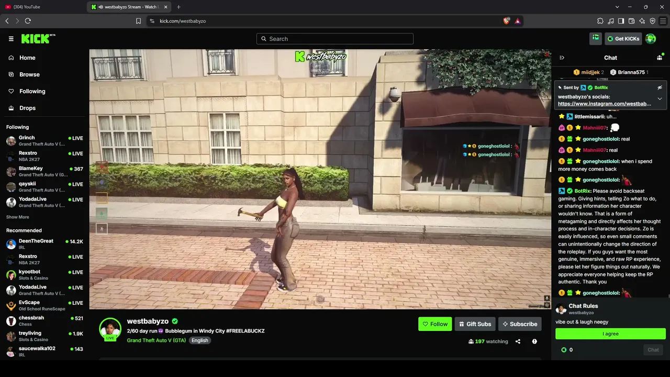Expand followed channels with Show More
Image resolution: width=670 pixels, height=377 pixels.
point(18,217)
